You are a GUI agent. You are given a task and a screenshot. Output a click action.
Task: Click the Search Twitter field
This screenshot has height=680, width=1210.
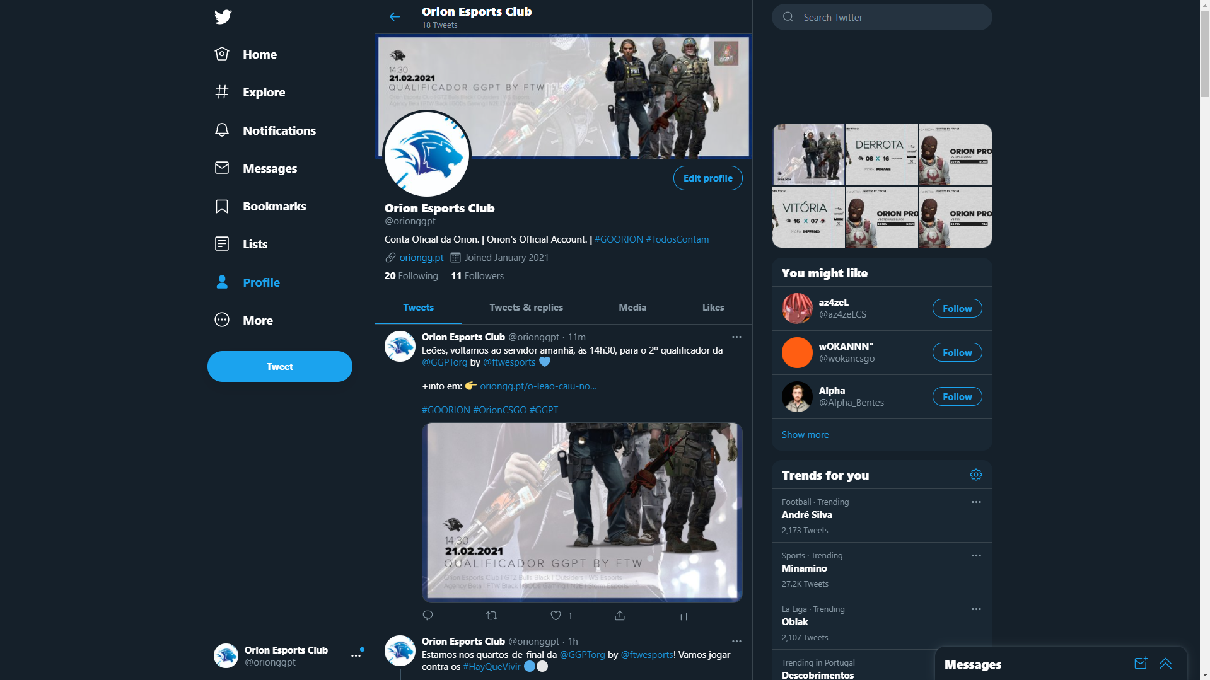(881, 17)
